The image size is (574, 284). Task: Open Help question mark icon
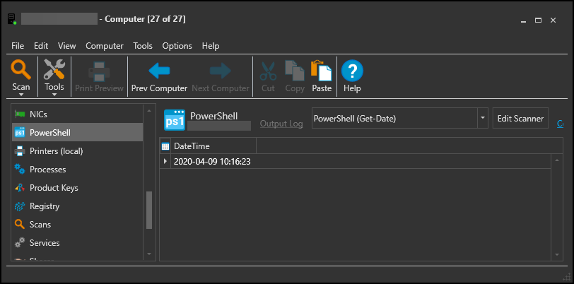coord(352,71)
